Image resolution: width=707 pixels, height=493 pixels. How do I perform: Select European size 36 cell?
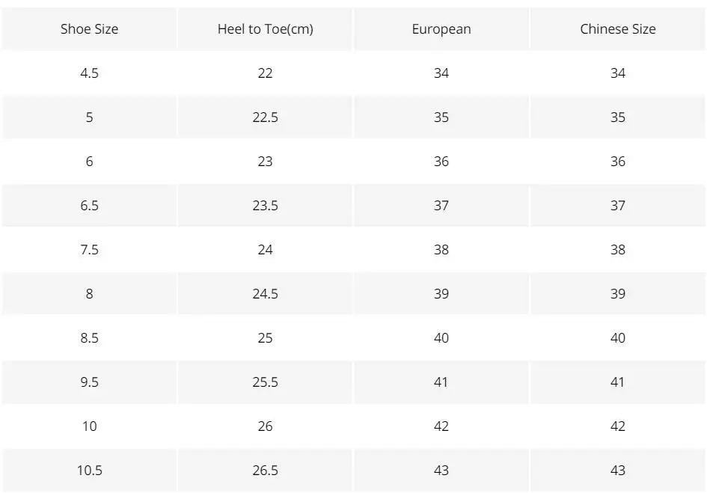(441, 162)
